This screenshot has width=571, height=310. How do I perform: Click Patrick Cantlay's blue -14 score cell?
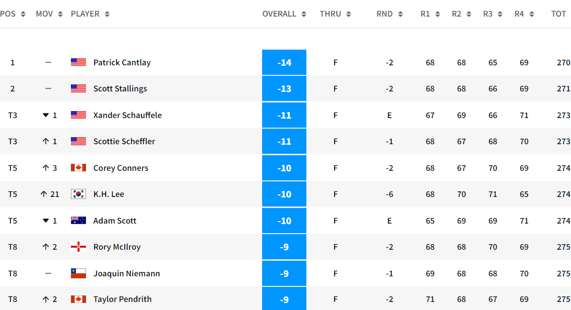click(284, 62)
